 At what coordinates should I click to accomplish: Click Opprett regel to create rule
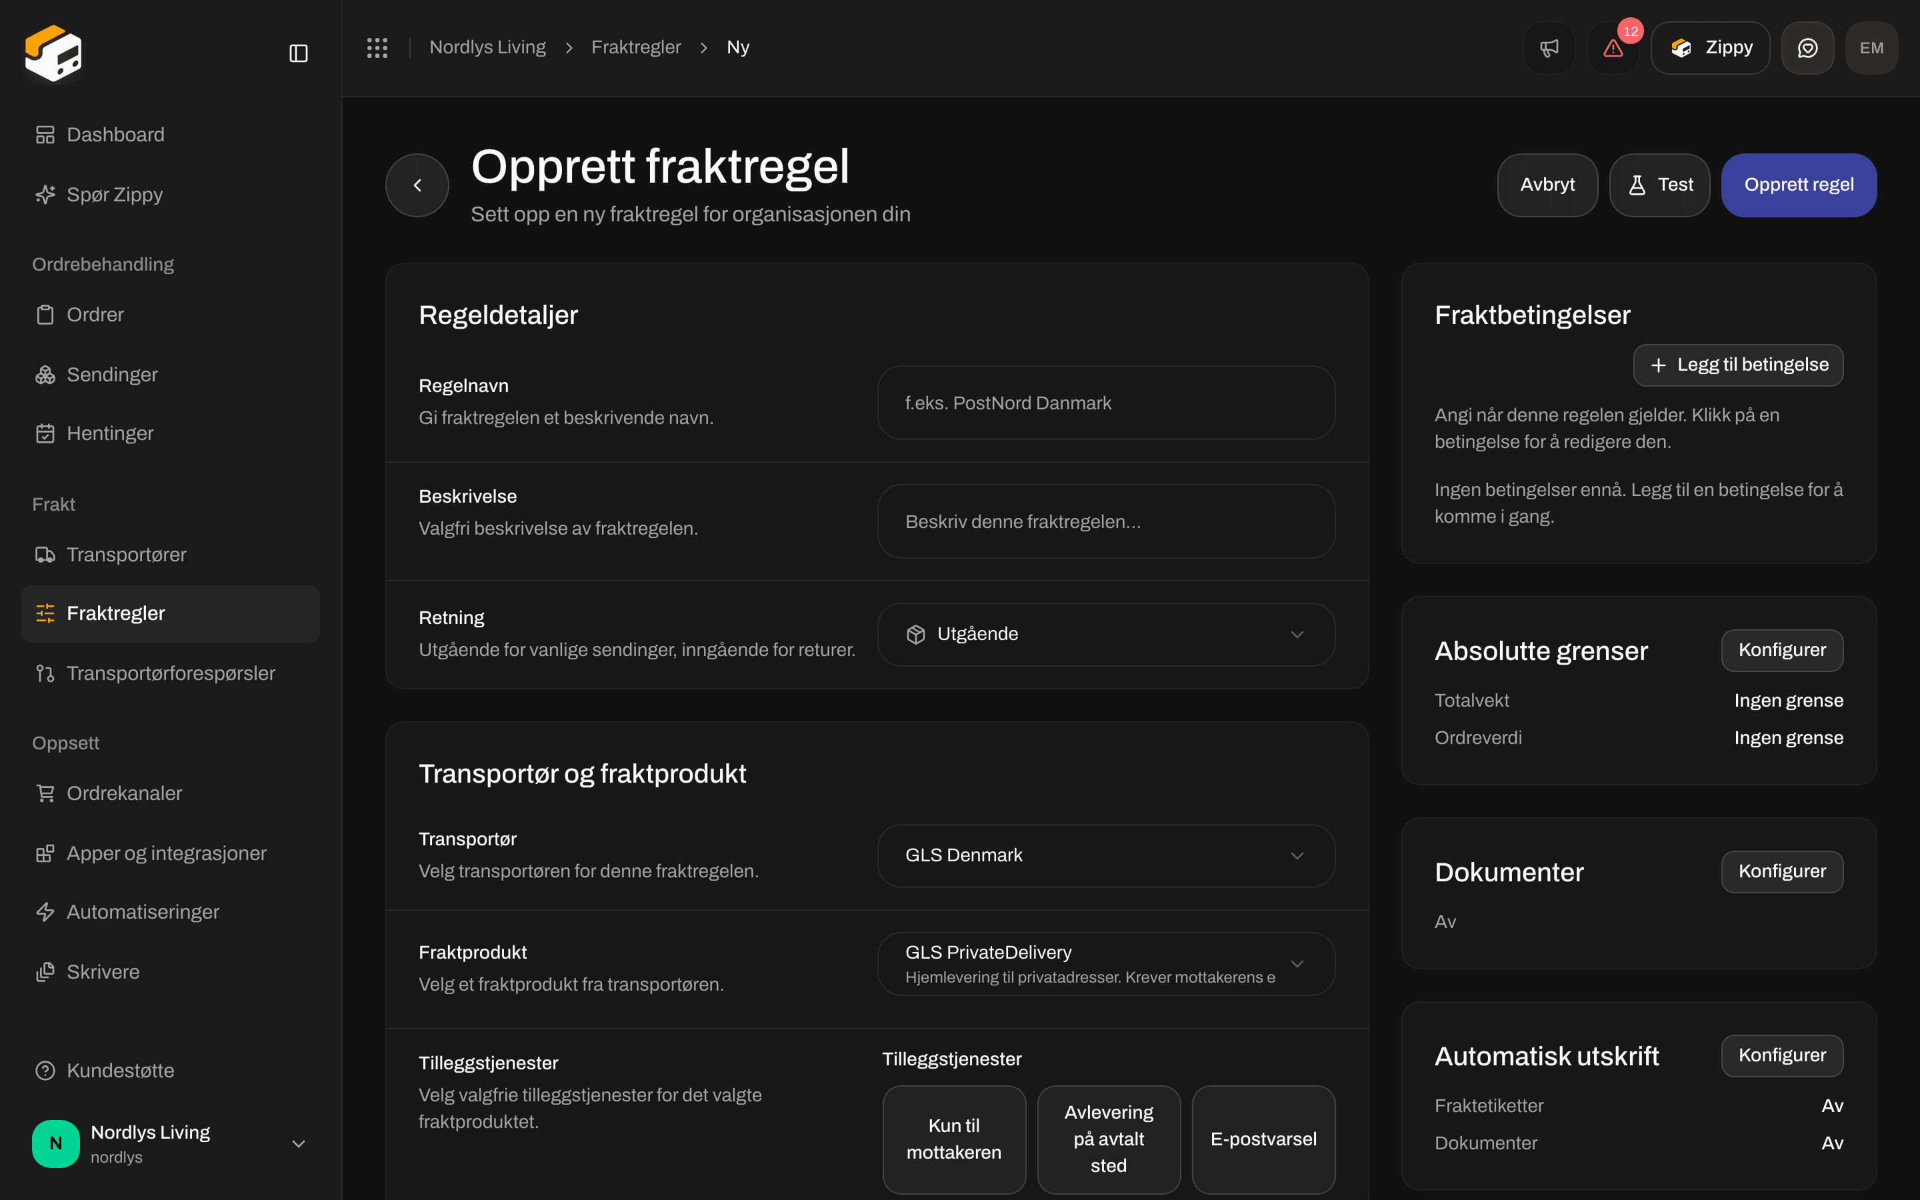[x=1799, y=185]
